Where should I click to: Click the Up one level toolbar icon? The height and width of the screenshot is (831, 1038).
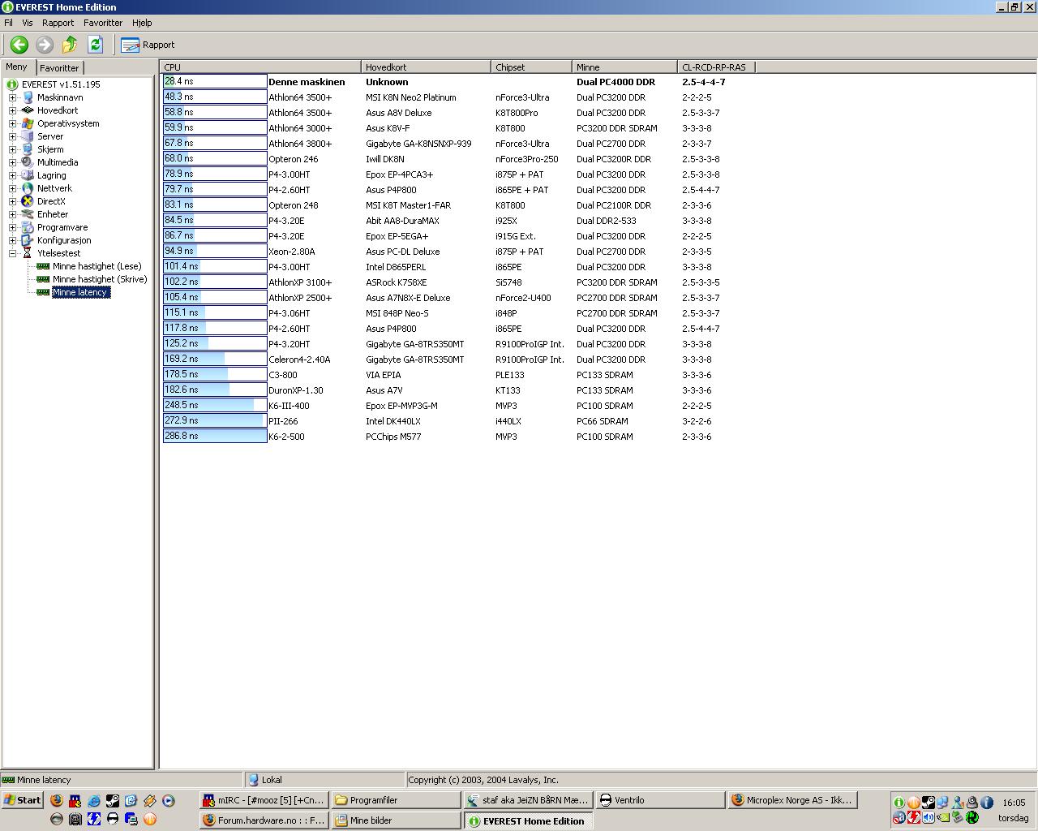(70, 45)
